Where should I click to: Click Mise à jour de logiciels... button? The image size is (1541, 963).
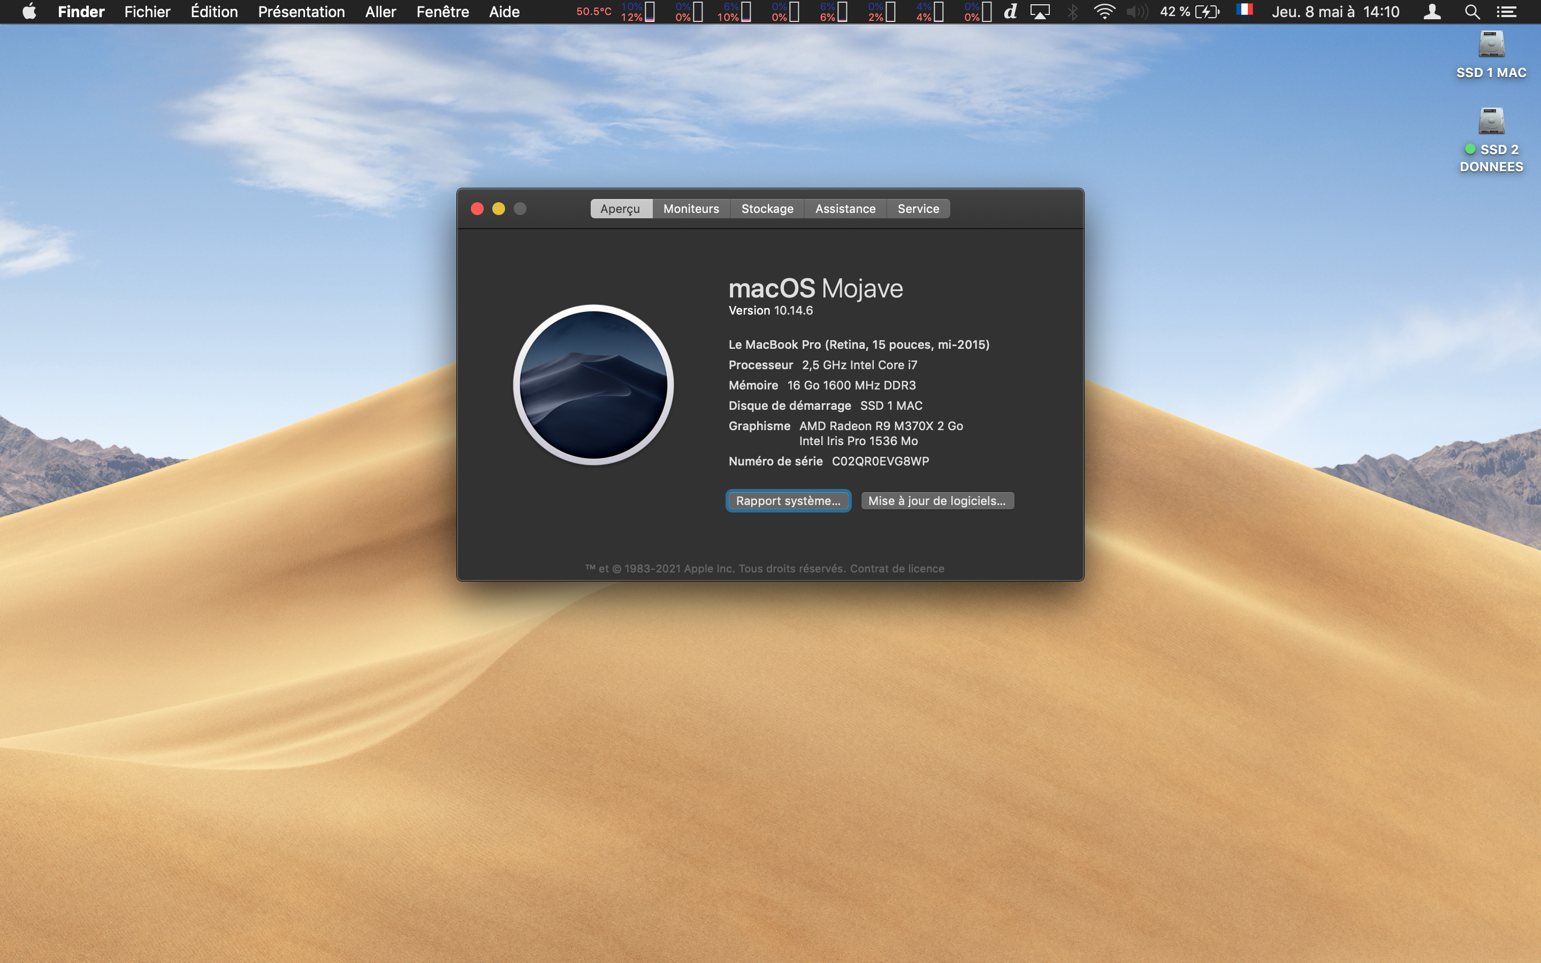[x=937, y=501]
